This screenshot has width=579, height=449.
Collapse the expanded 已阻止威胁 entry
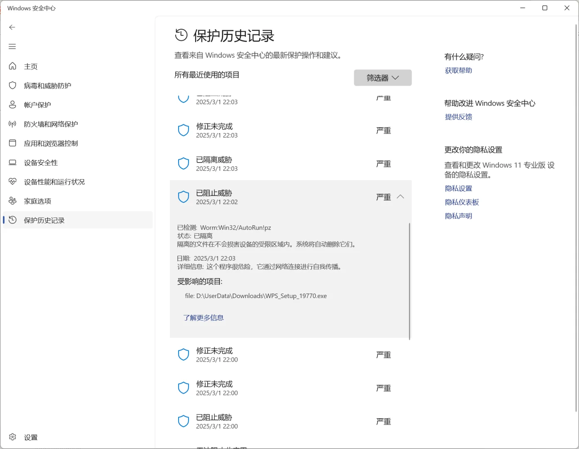click(x=401, y=197)
